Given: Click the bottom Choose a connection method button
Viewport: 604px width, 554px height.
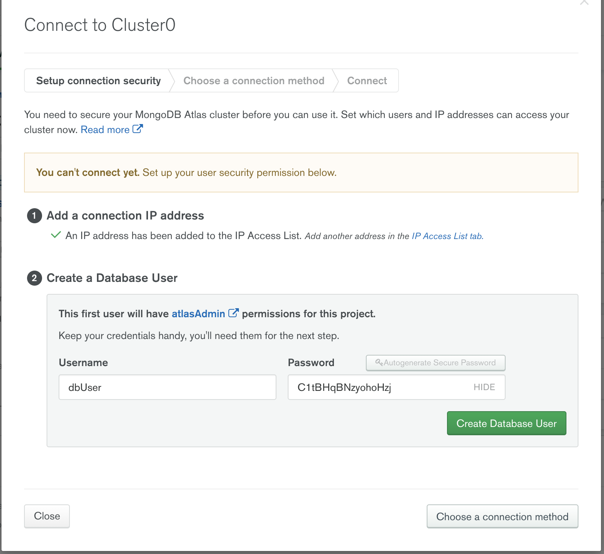Looking at the screenshot, I should (502, 516).
